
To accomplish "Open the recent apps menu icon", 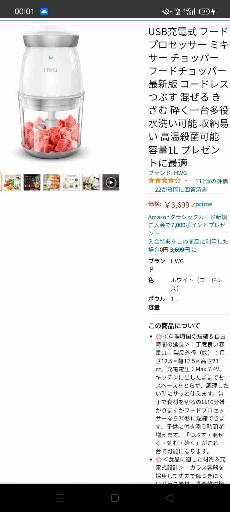I will pyautogui.click(x=60, y=498).
